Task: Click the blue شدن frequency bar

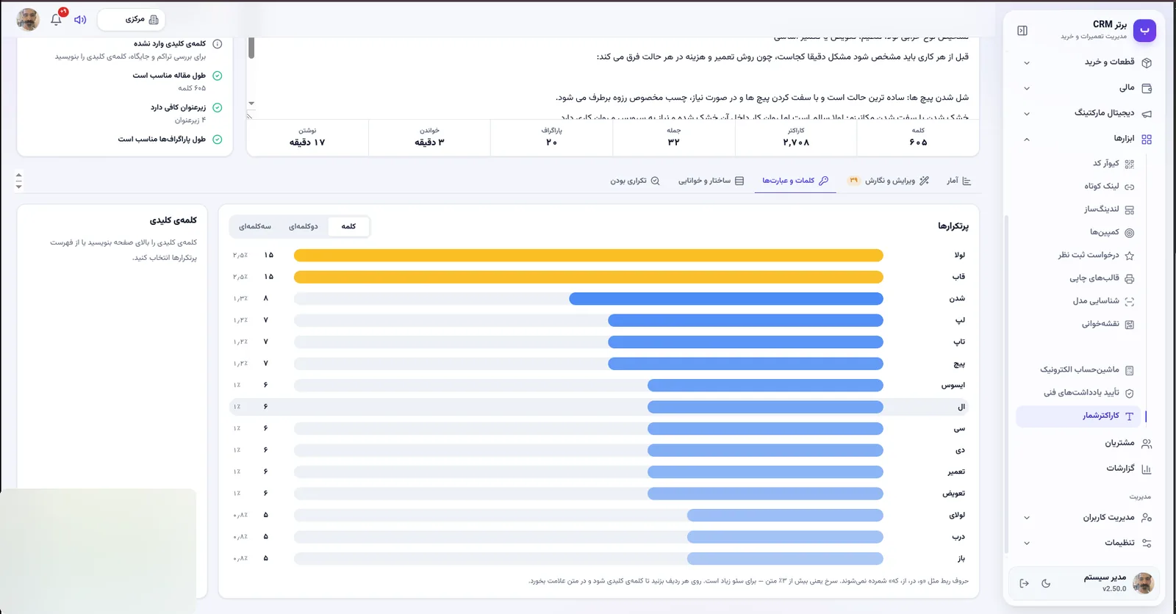Action: point(726,299)
